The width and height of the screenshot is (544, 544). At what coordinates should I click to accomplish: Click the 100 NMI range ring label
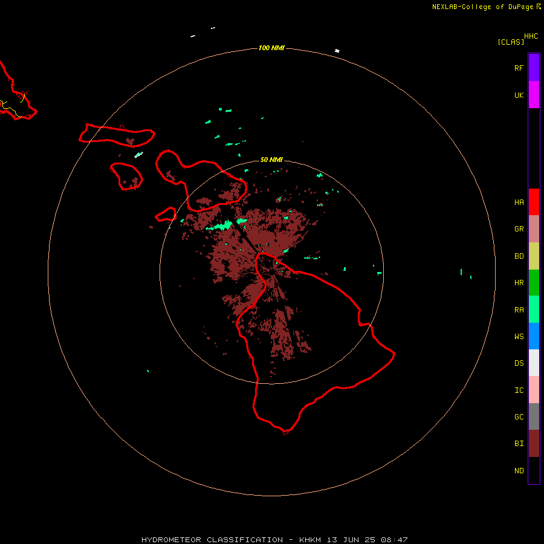click(271, 48)
